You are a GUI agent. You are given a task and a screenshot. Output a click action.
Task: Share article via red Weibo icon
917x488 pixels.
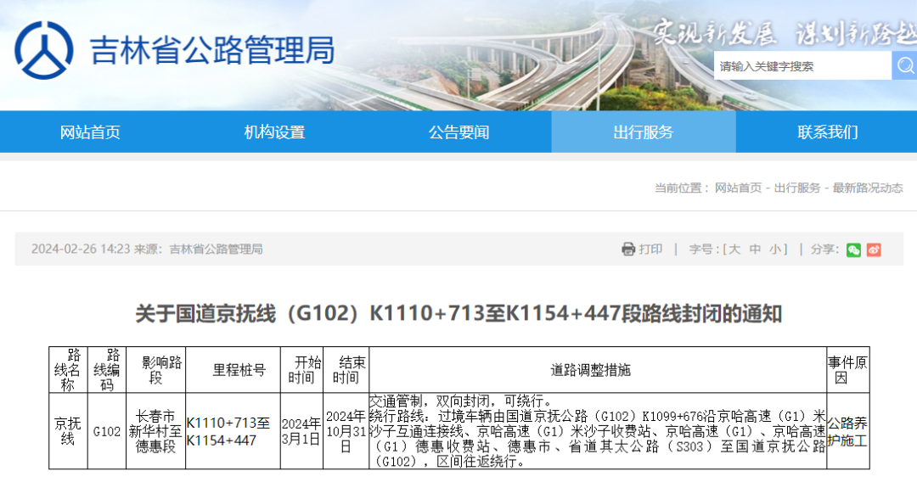(874, 249)
